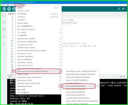Open the Sketchbook folder sidebar icon
128x105 pixels.
point(4,15)
